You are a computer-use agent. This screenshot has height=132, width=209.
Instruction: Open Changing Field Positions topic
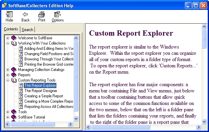coord(49,54)
